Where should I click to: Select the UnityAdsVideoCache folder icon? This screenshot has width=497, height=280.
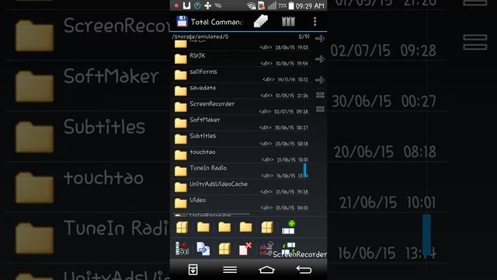coord(181,187)
